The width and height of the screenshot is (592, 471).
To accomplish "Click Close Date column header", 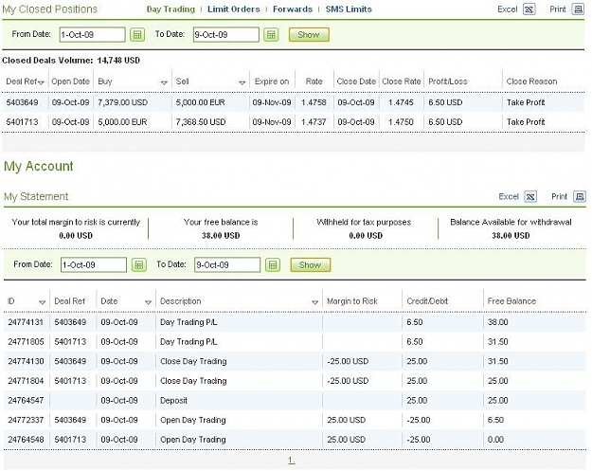I will [356, 82].
